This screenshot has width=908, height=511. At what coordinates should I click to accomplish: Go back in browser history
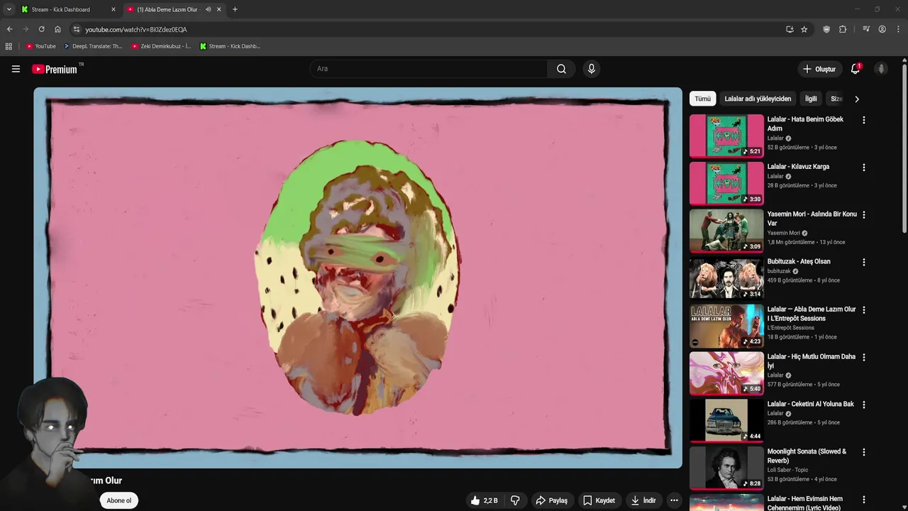tap(9, 29)
